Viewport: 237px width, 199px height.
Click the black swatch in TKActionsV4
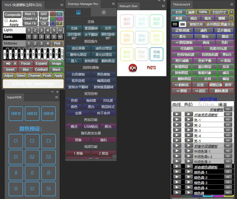tap(176, 25)
